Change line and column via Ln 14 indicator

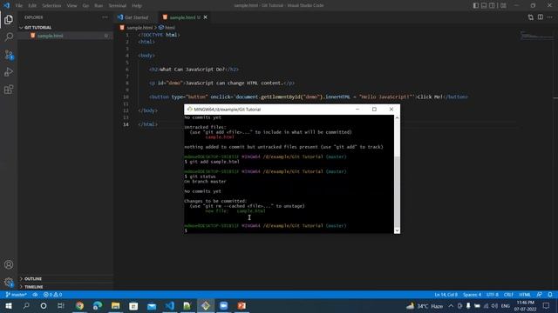coord(446,295)
